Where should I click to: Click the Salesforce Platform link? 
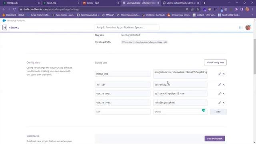(x=14, y=20)
